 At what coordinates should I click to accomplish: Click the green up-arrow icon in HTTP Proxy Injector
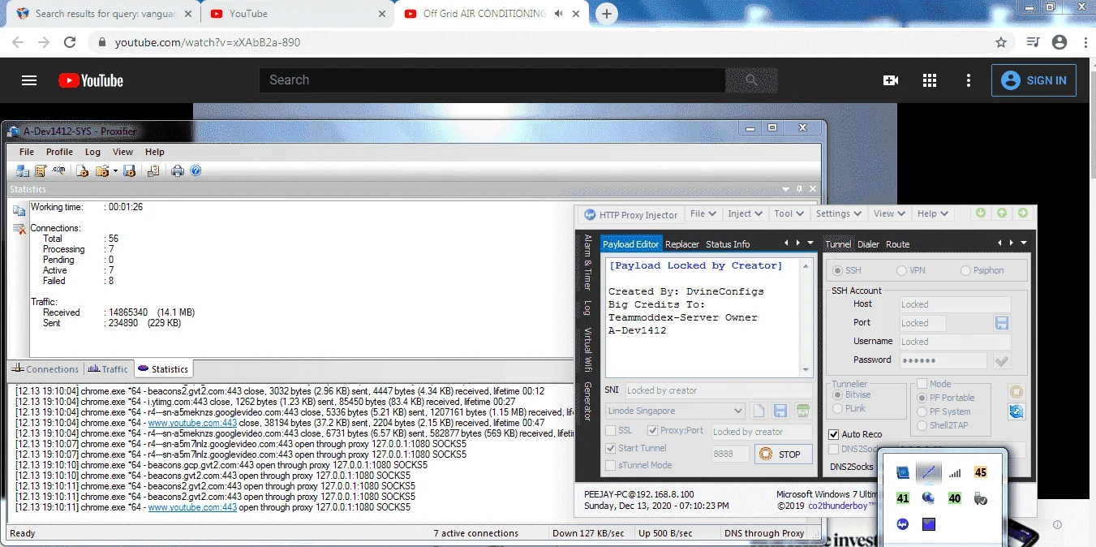(x=1002, y=213)
